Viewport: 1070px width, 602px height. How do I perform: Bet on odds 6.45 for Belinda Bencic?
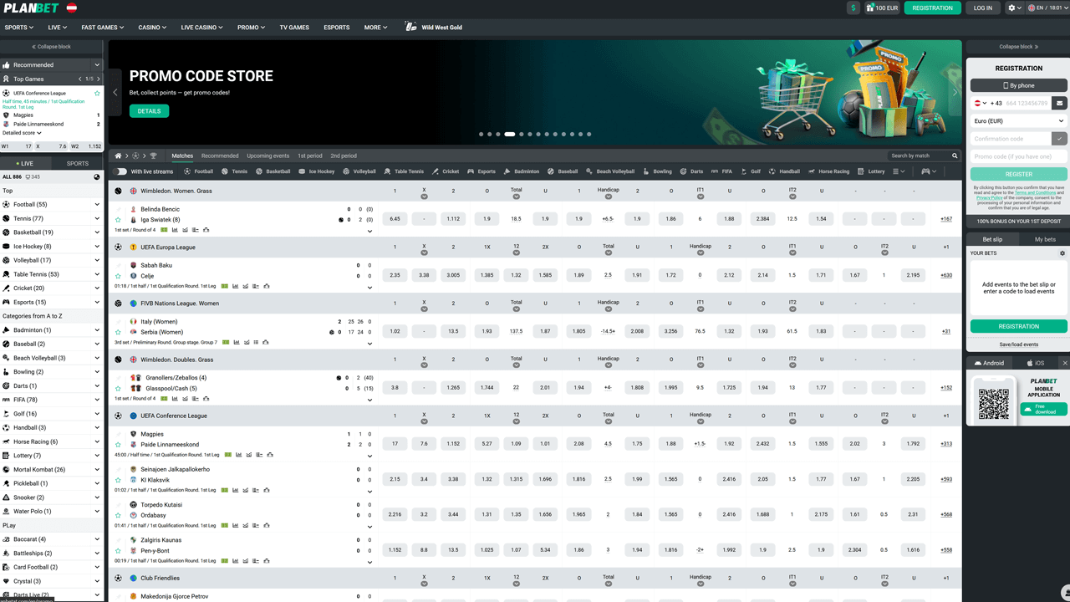[395, 219]
